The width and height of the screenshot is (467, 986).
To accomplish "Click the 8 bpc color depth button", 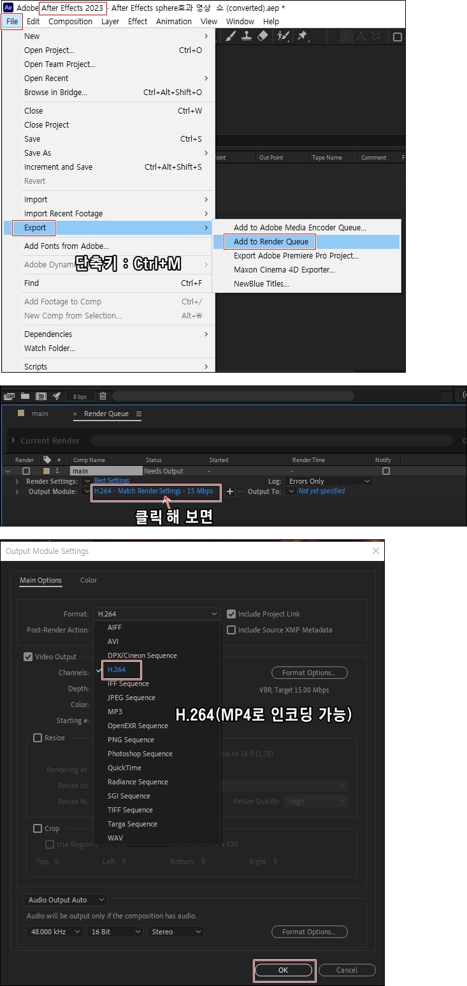I will click(80, 396).
